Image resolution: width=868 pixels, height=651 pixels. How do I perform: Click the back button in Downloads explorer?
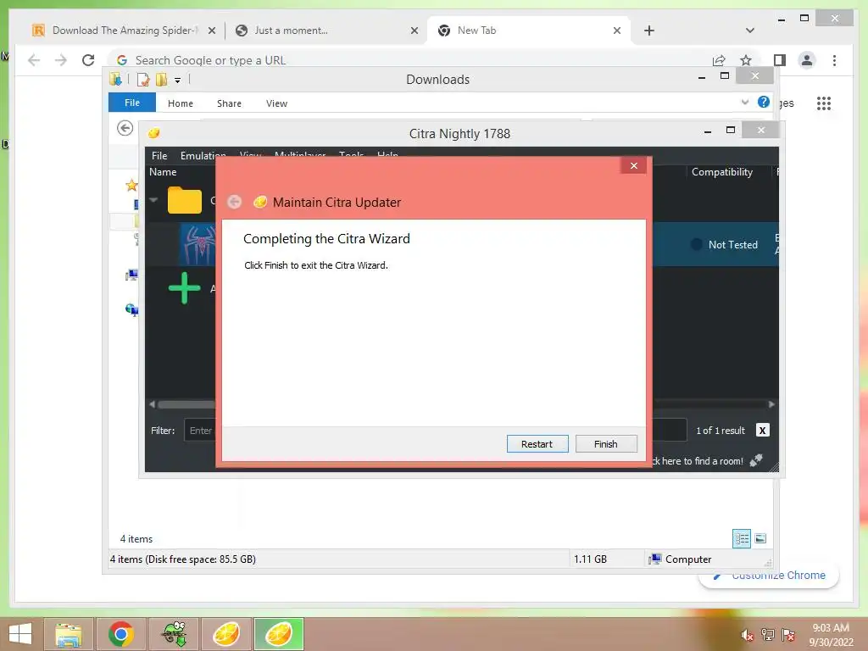click(125, 129)
